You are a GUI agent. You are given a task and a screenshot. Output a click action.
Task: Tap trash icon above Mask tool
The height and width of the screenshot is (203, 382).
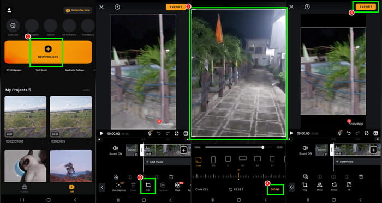click(171, 177)
